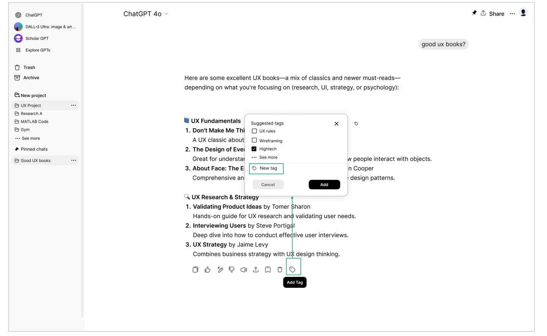The height and width of the screenshot is (336, 547).
Task: Open the ChatGPT item in the sidebar
Action: (29, 15)
